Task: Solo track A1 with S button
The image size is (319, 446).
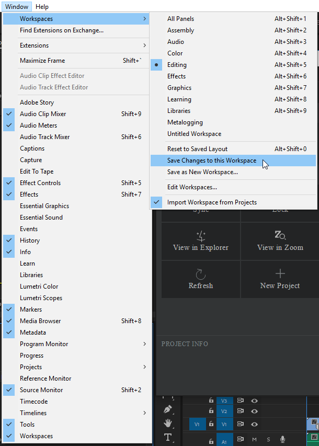Action: pos(268,440)
